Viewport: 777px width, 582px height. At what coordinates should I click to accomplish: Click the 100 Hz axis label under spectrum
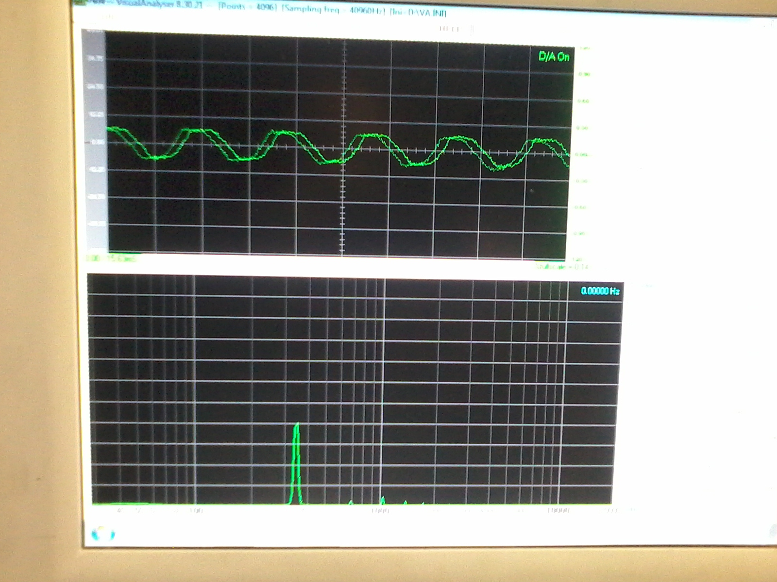[196, 511]
